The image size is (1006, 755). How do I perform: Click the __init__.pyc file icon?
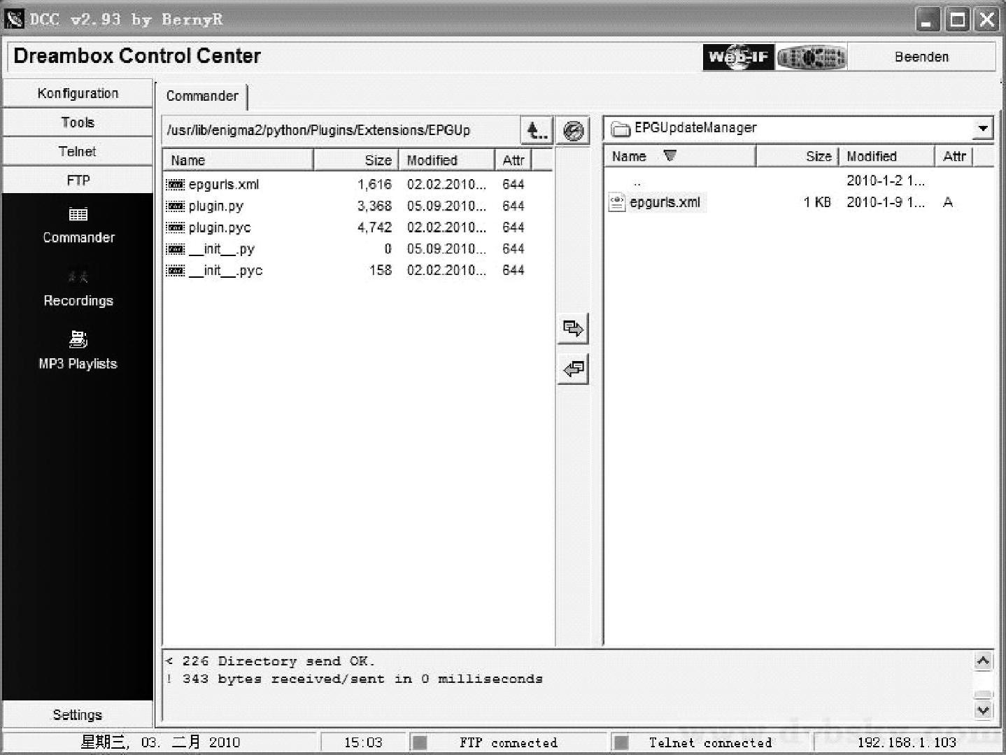176,271
